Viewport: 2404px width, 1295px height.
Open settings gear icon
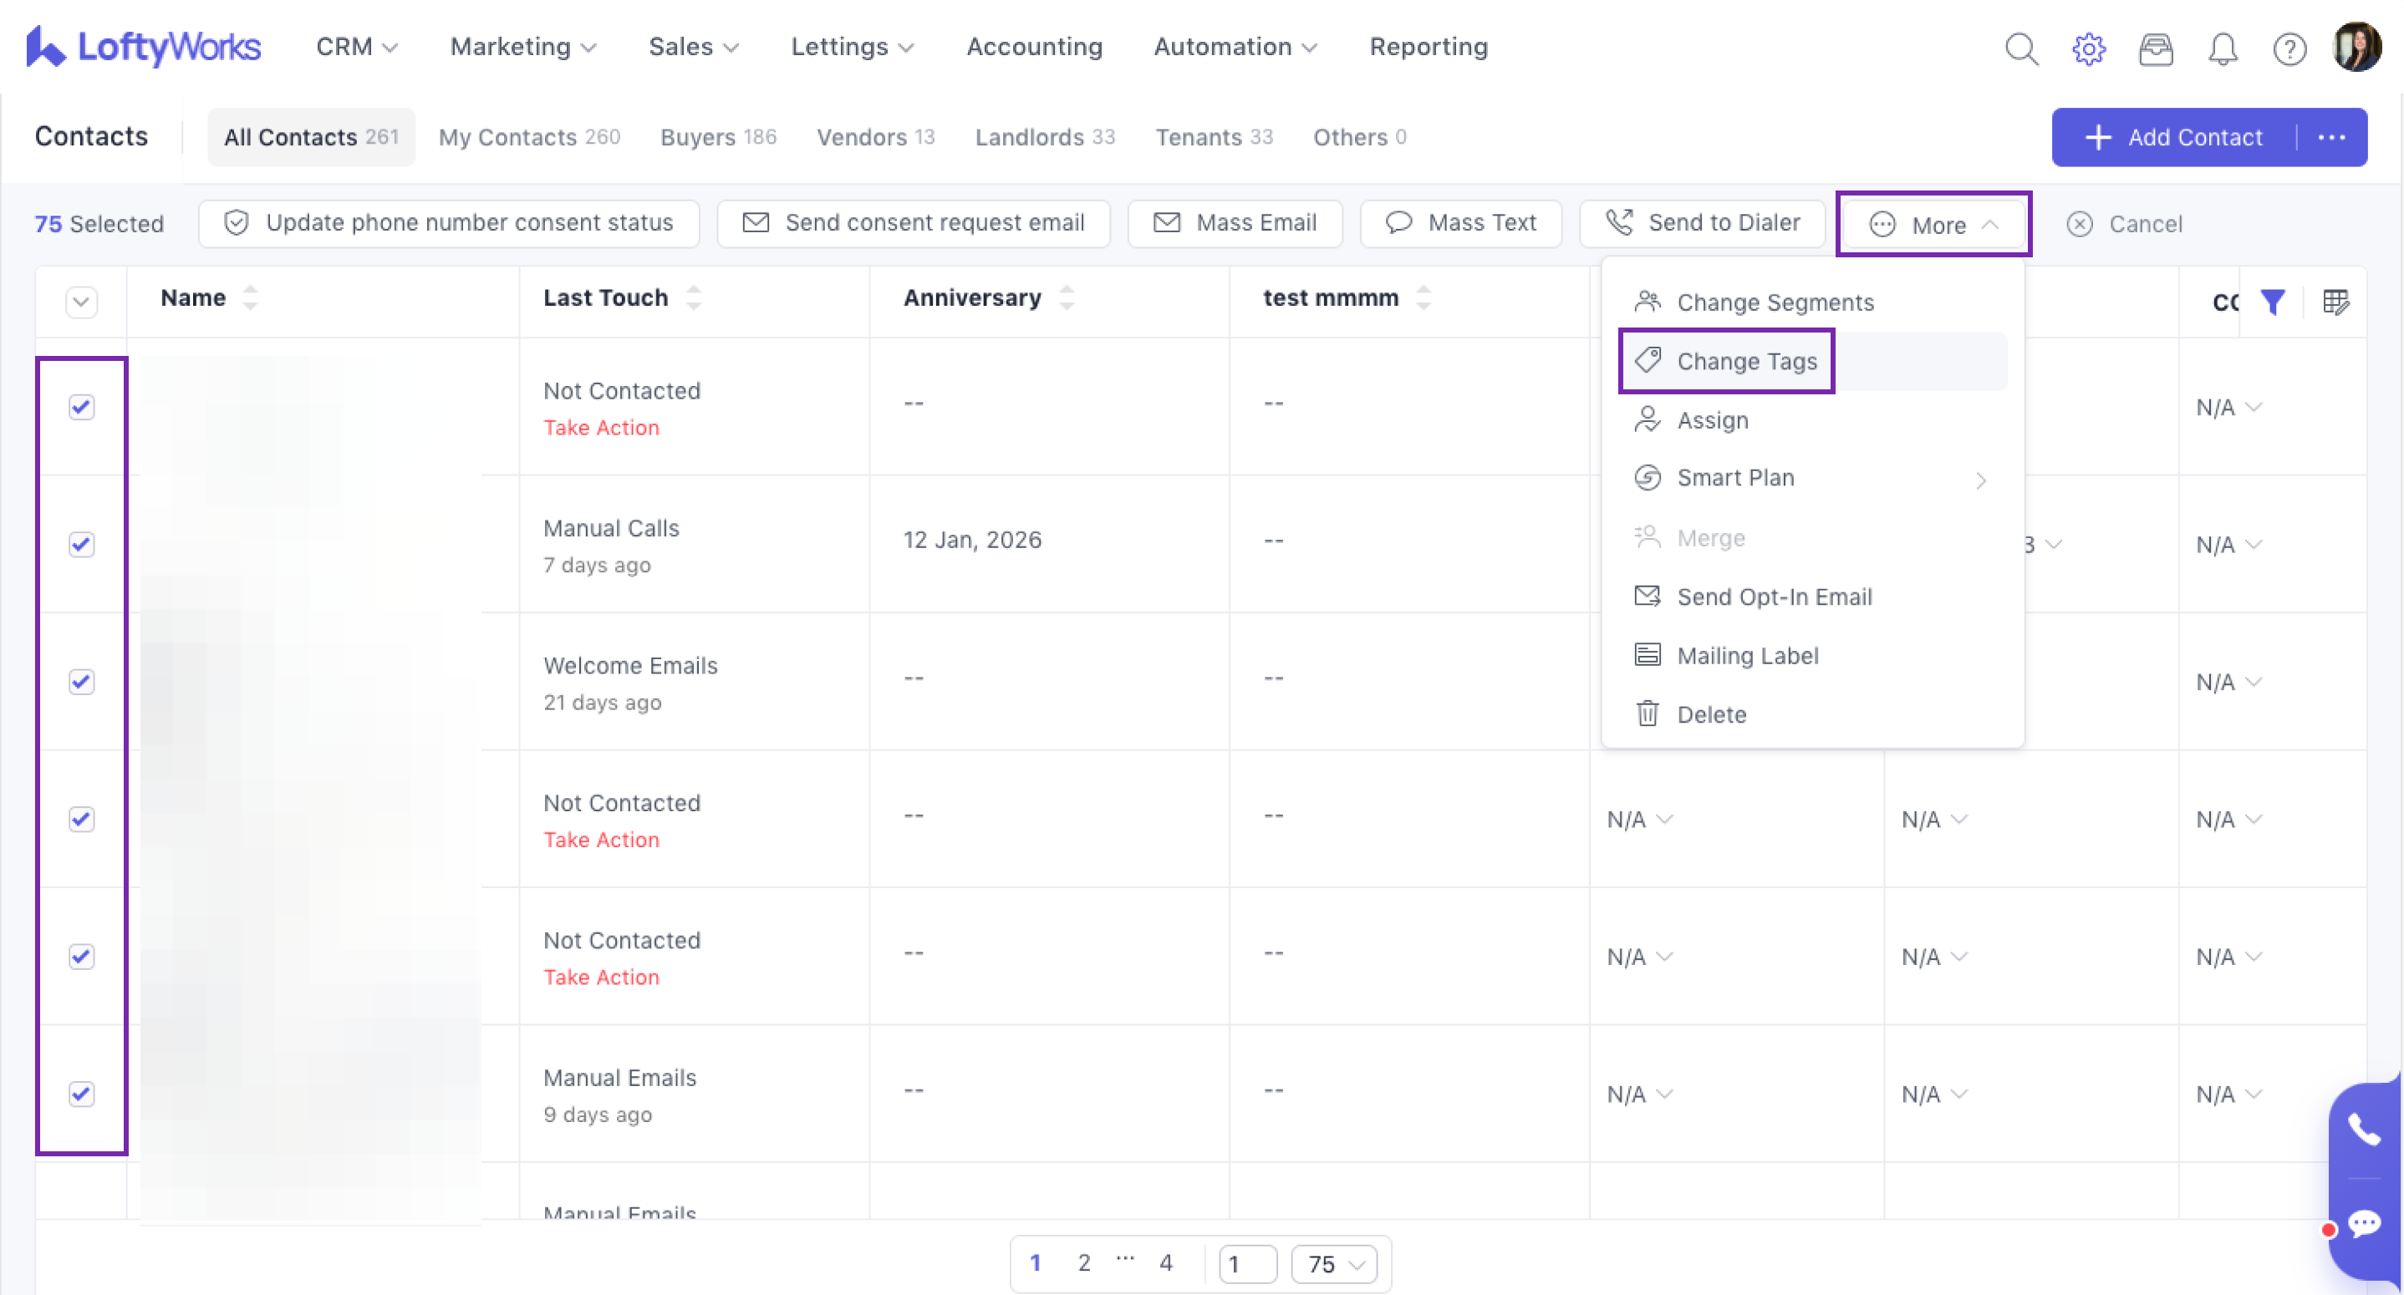tap(2089, 48)
